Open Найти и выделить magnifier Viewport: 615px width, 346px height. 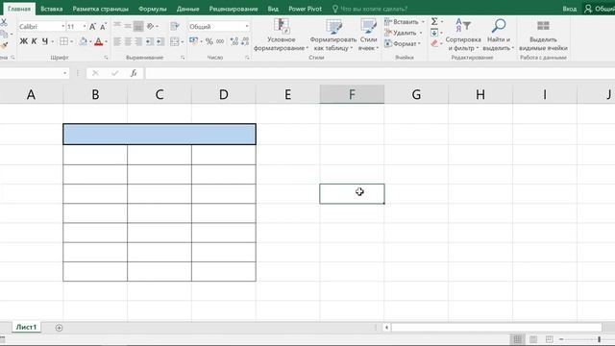pos(499,35)
